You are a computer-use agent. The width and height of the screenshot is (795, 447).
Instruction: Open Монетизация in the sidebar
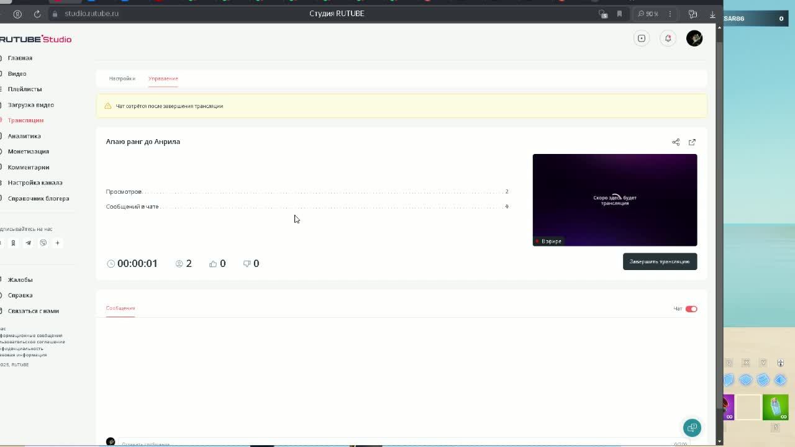point(28,151)
